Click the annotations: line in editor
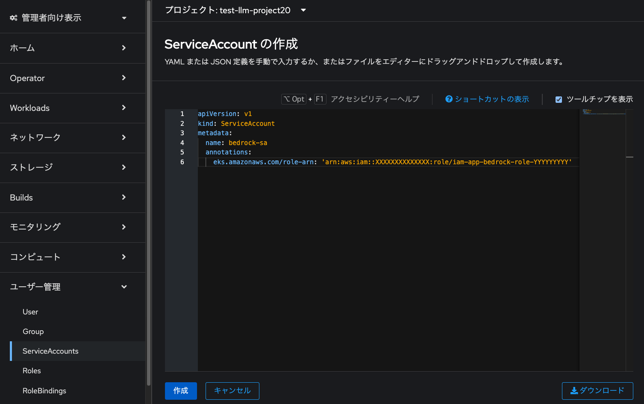 coord(229,152)
